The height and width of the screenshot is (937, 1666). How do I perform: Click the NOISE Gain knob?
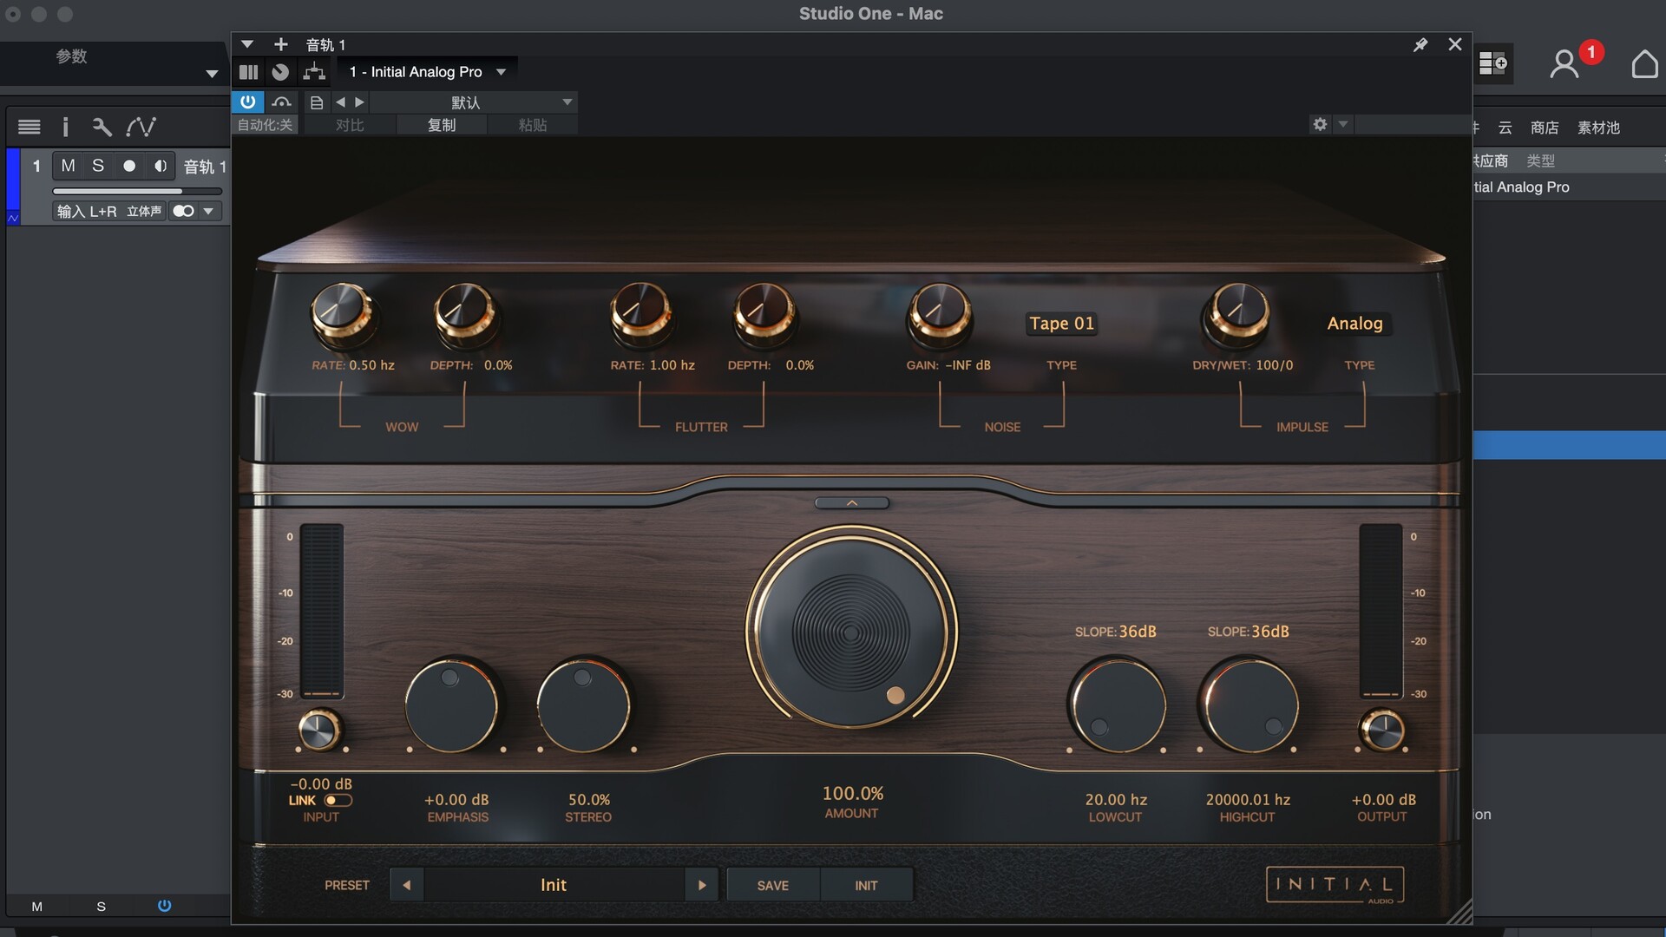pyautogui.click(x=938, y=313)
